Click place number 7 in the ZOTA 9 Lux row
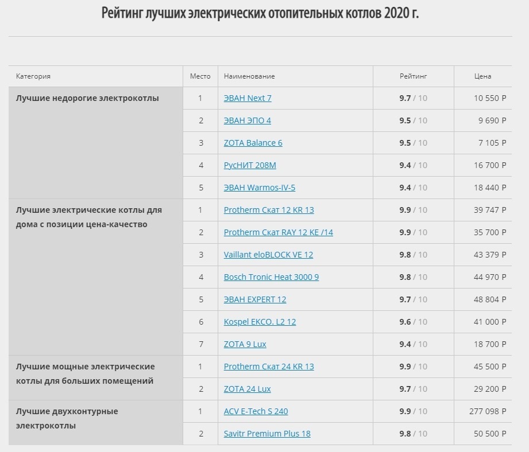 pyautogui.click(x=201, y=344)
